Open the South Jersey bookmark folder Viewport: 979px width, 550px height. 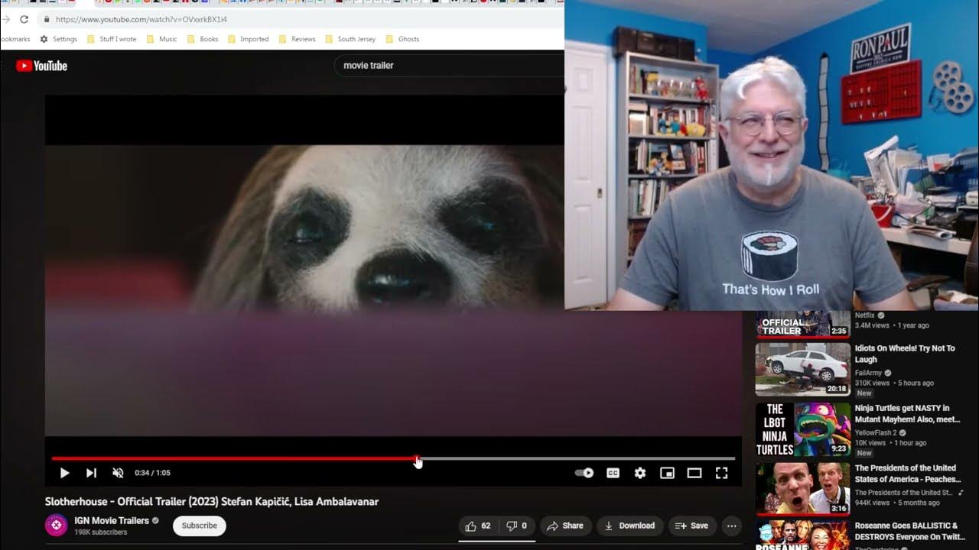click(x=350, y=39)
